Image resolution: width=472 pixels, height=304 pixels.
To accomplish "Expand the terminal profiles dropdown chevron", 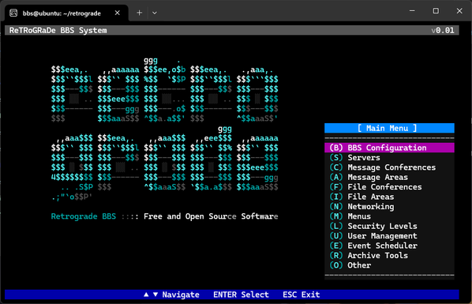I will [155, 13].
